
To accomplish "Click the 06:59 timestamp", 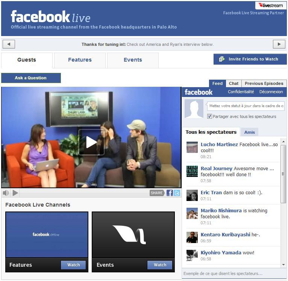I will point(206,241).
